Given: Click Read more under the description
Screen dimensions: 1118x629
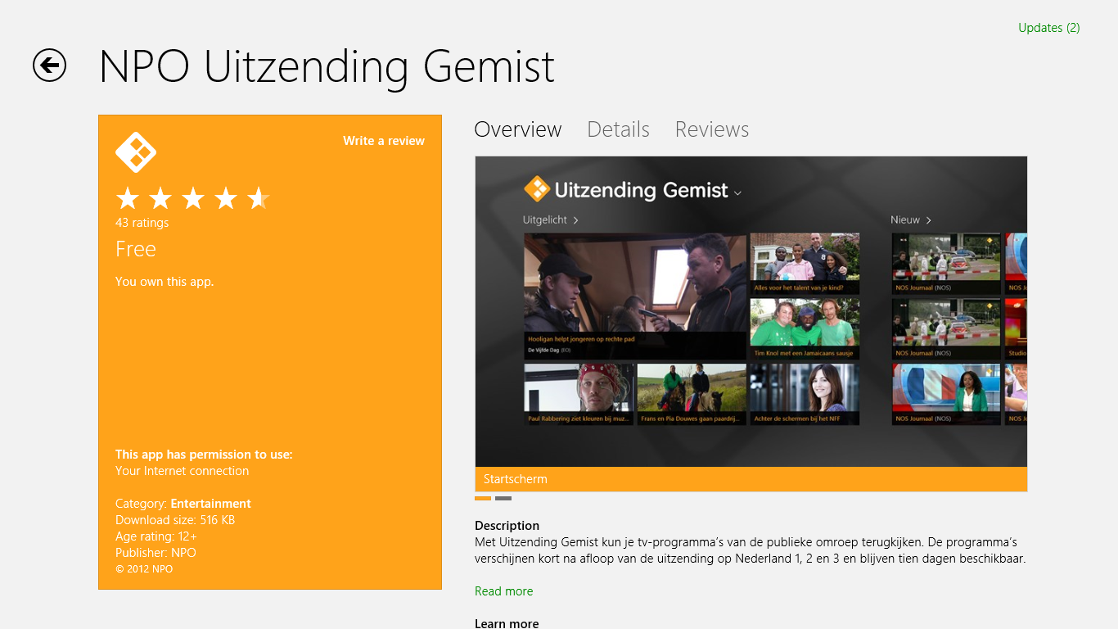Looking at the screenshot, I should tap(503, 591).
